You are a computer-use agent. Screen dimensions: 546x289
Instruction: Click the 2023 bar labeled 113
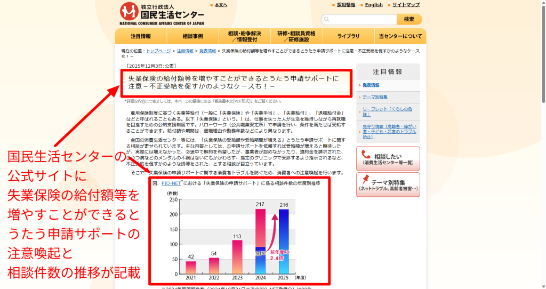237,257
